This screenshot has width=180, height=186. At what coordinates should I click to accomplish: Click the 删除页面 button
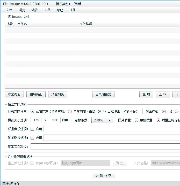36,94
